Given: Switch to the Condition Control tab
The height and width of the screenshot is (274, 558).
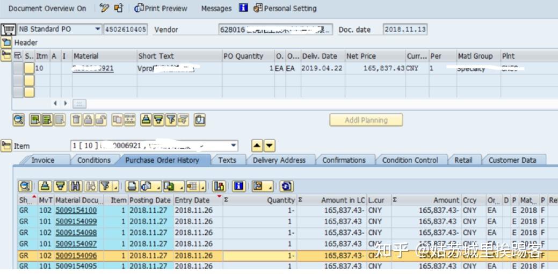Looking at the screenshot, I should click(410, 160).
